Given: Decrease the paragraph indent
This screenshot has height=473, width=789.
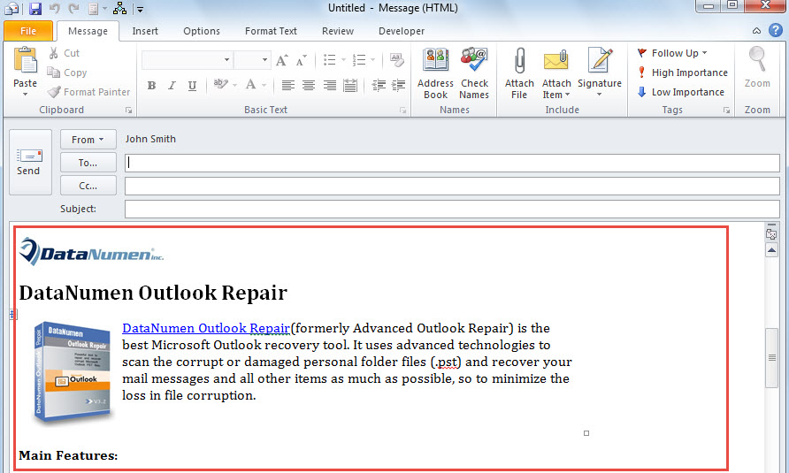Looking at the screenshot, I should point(379,85).
